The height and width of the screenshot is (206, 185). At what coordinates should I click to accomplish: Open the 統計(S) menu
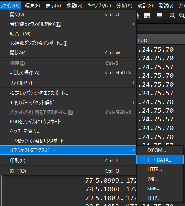pos(145,6)
